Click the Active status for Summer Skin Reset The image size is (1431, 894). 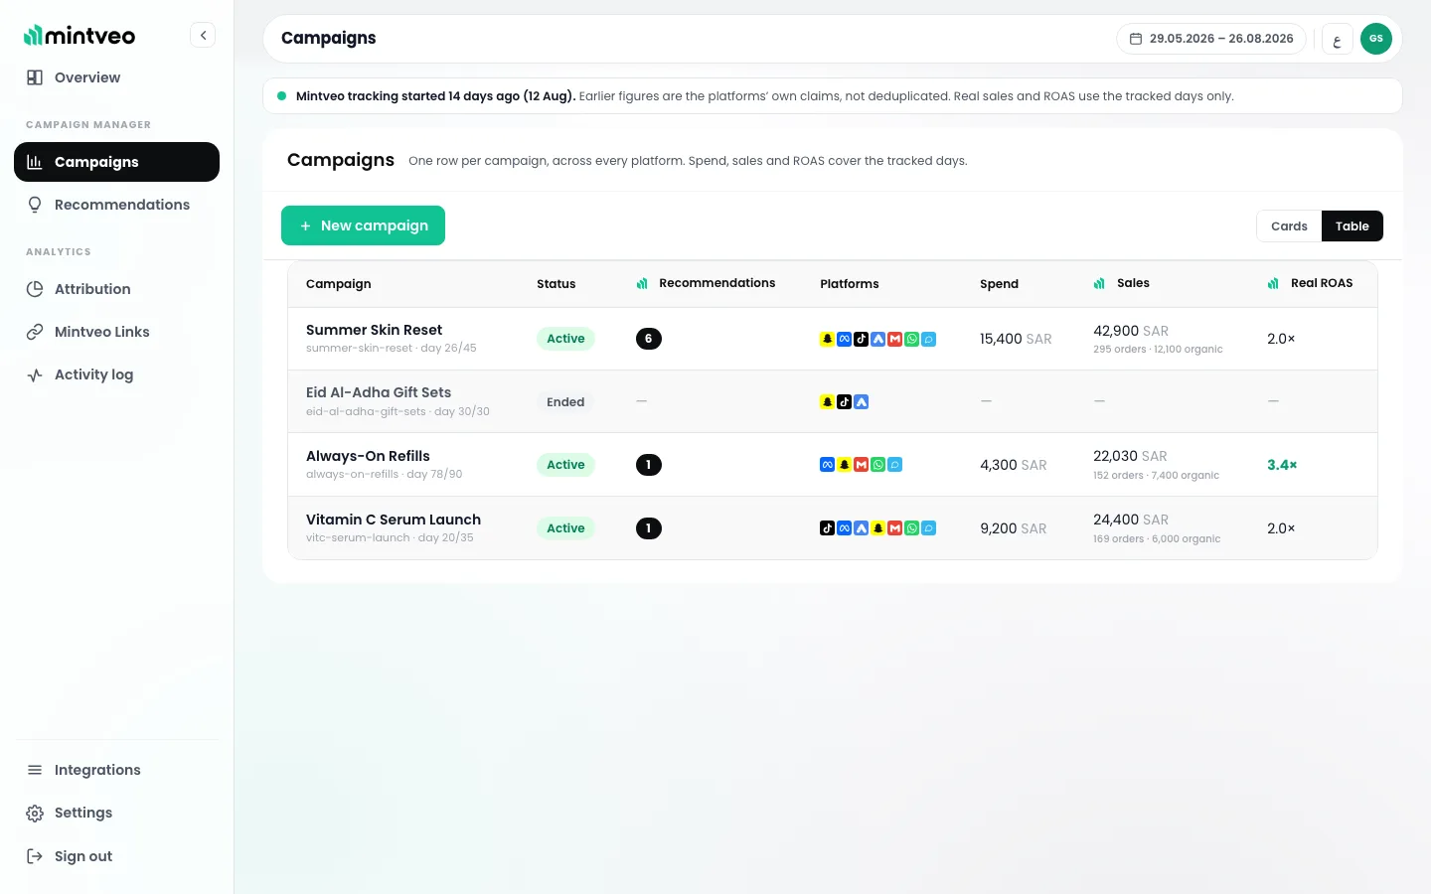pyautogui.click(x=565, y=339)
